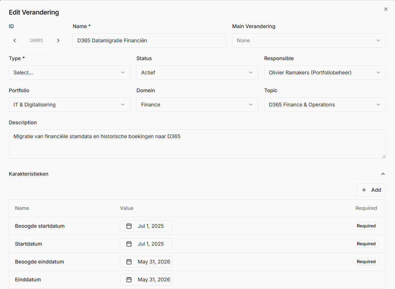Go to next record with right arrow
The image size is (395, 289).
coord(58,40)
